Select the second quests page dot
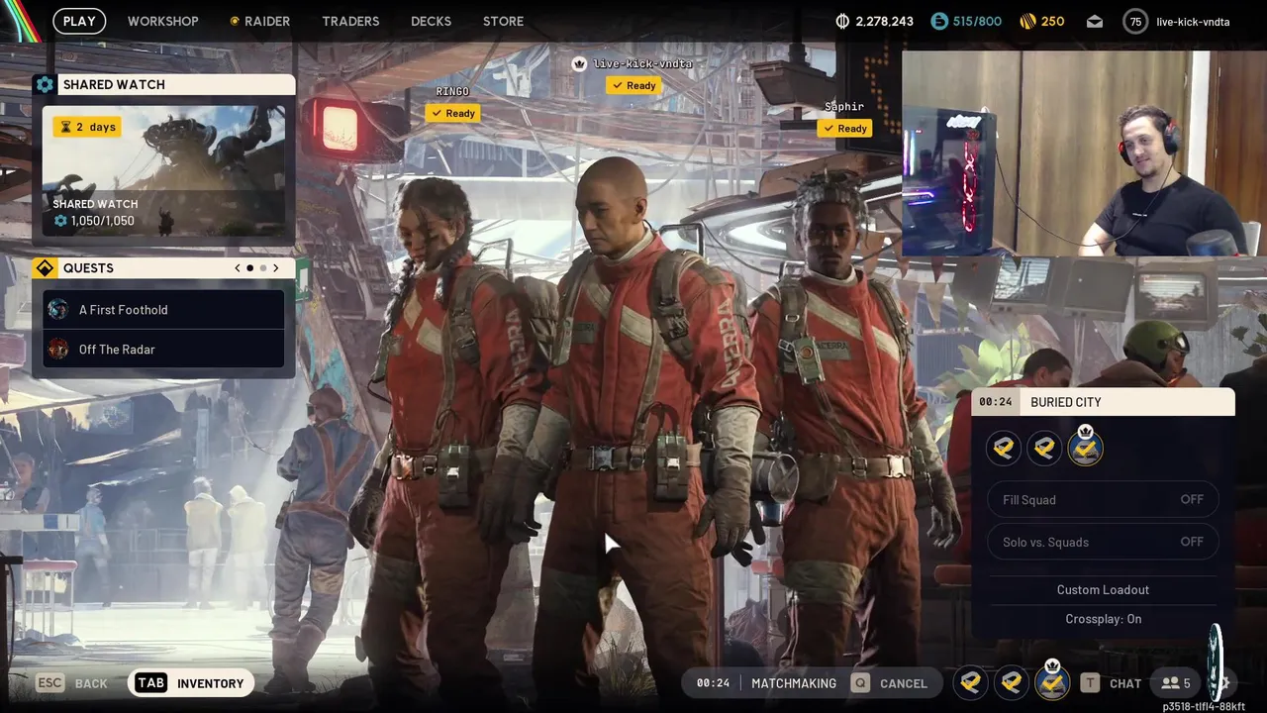This screenshot has width=1267, height=713. 262,268
